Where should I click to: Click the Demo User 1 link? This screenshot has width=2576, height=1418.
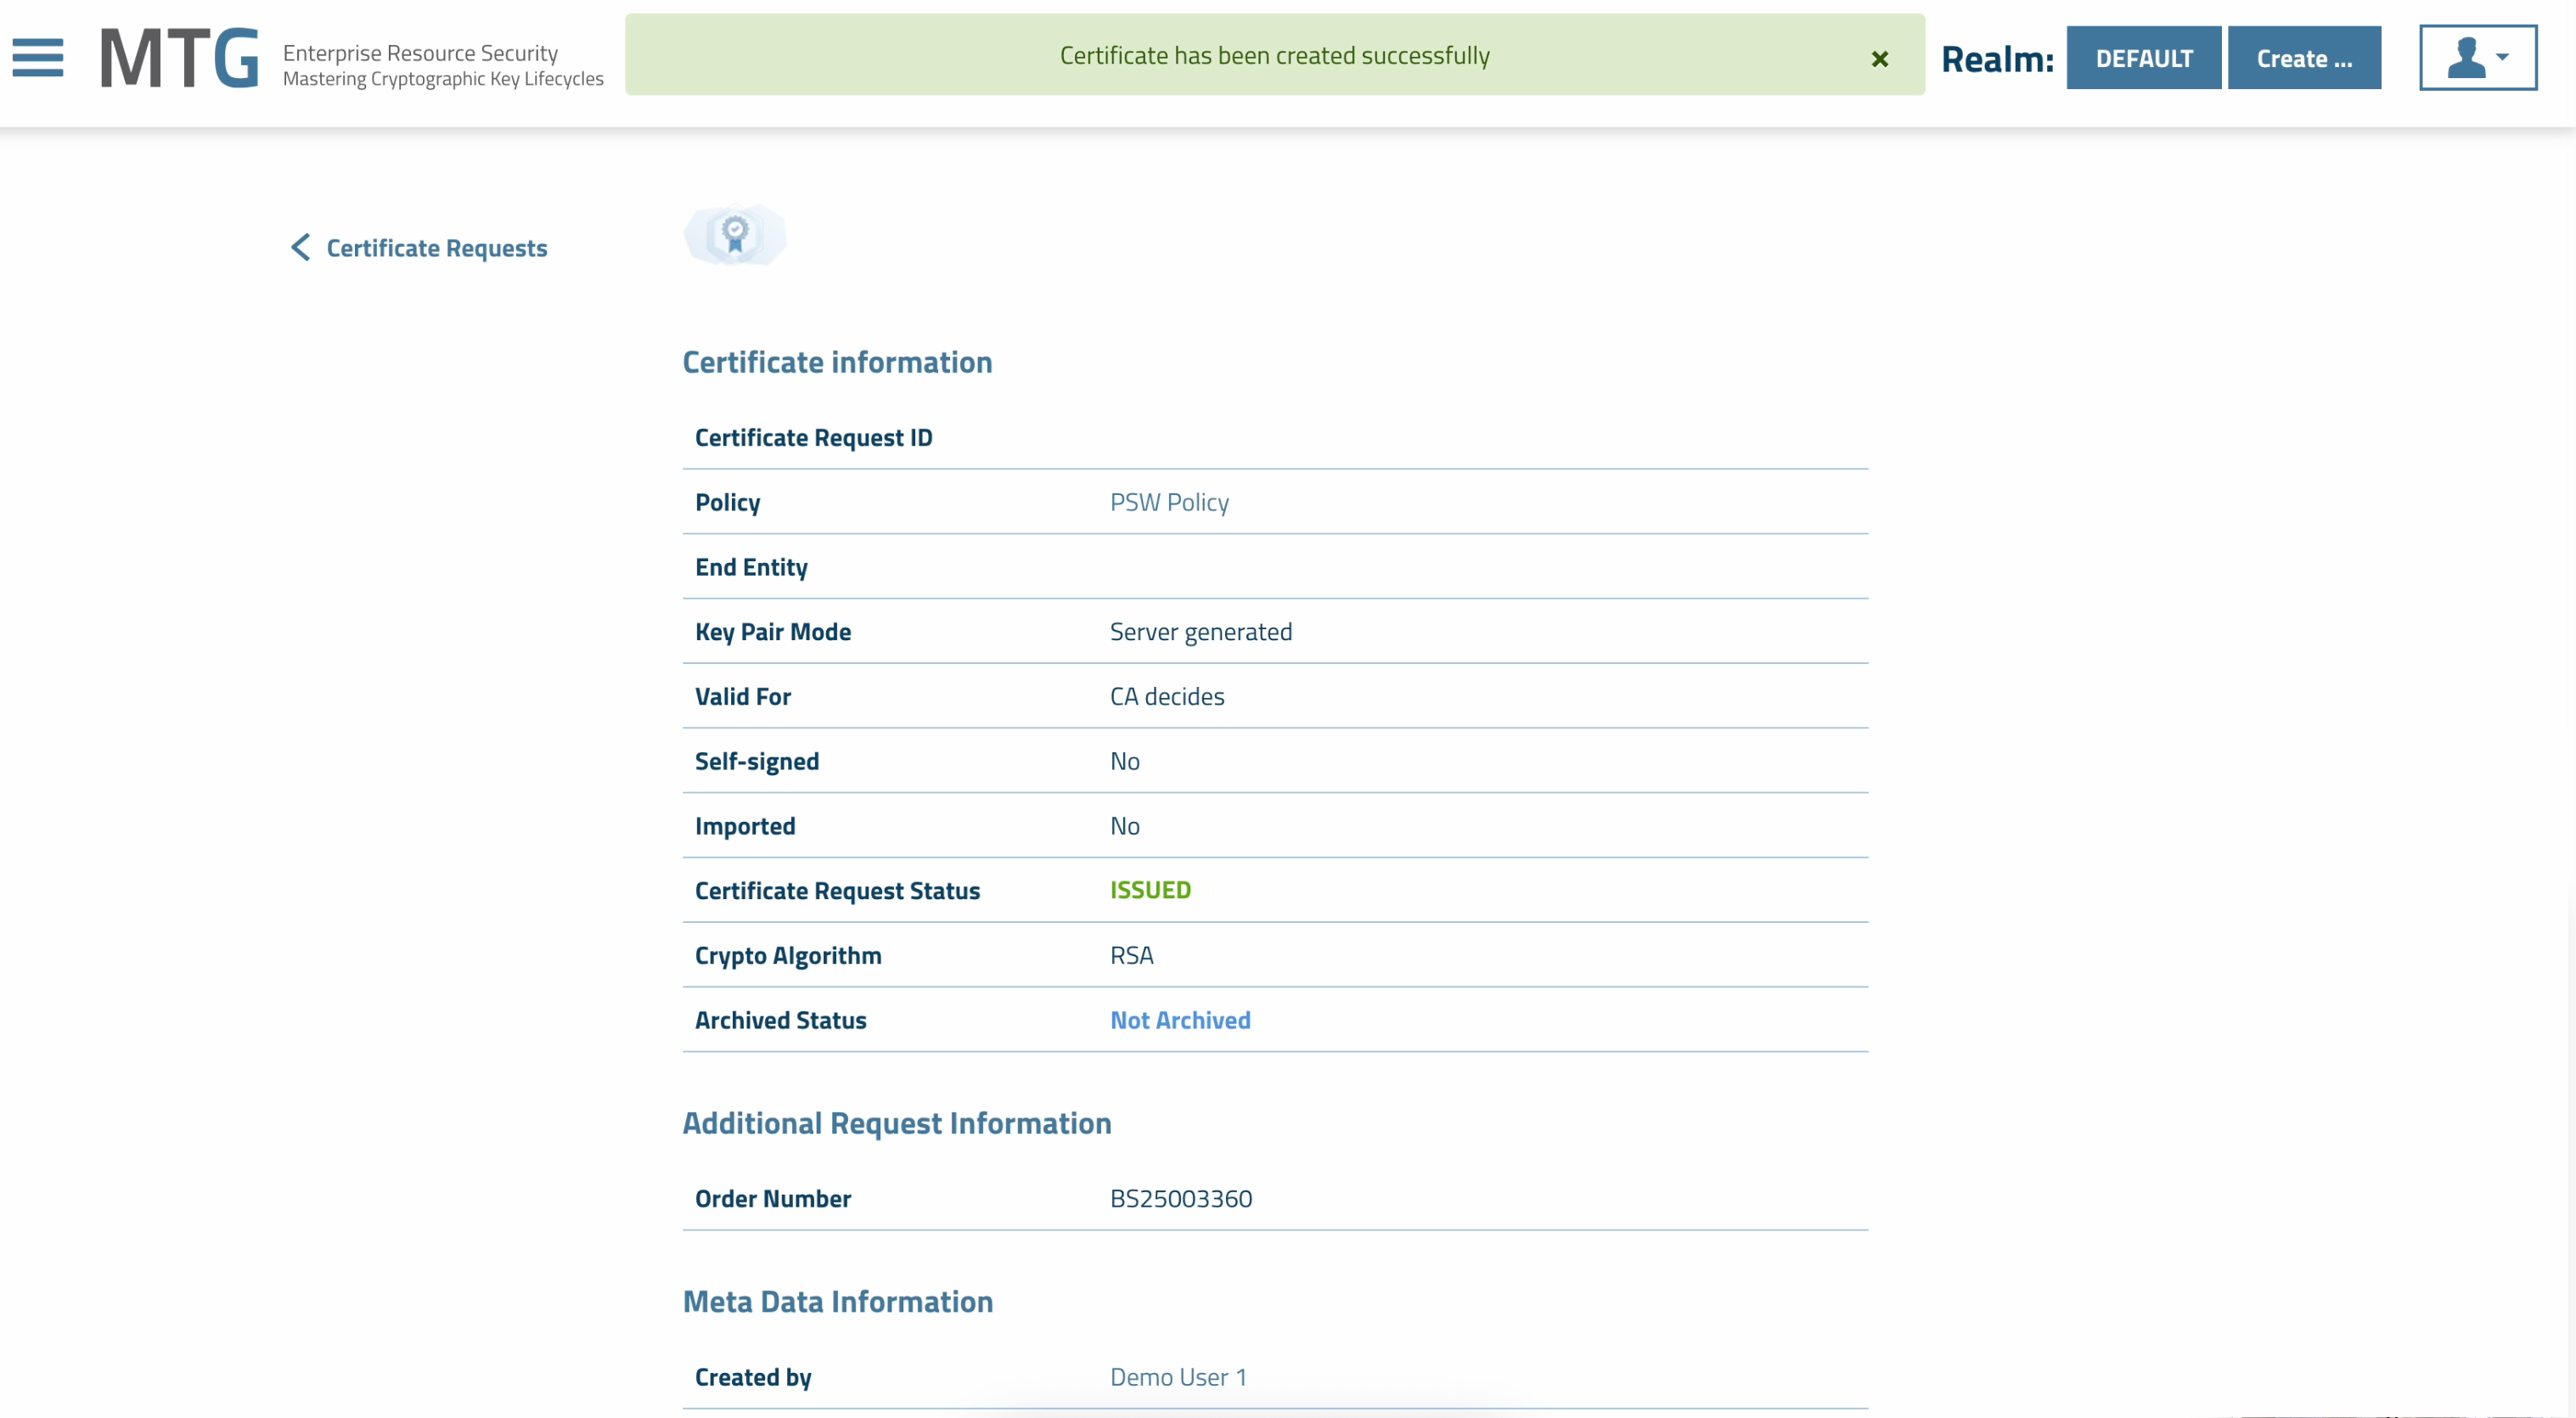1178,1377
